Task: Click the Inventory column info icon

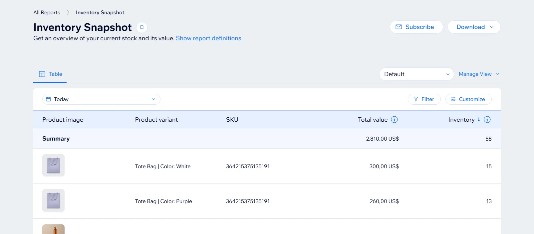Action: 487,120
